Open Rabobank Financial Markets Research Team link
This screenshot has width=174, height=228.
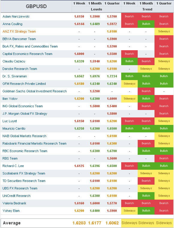[x=34, y=143]
